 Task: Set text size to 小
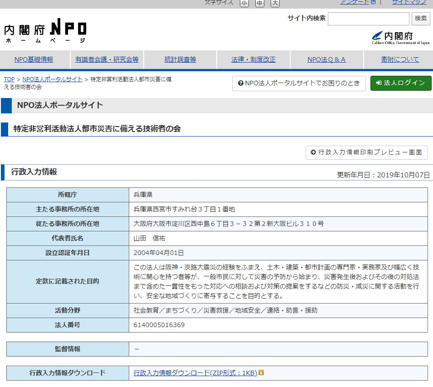pos(244,3)
